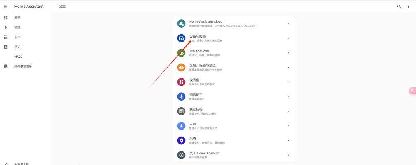The height and width of the screenshot is (165, 416).
Task: Open the 语音助手 settings title
Action: point(196,94)
